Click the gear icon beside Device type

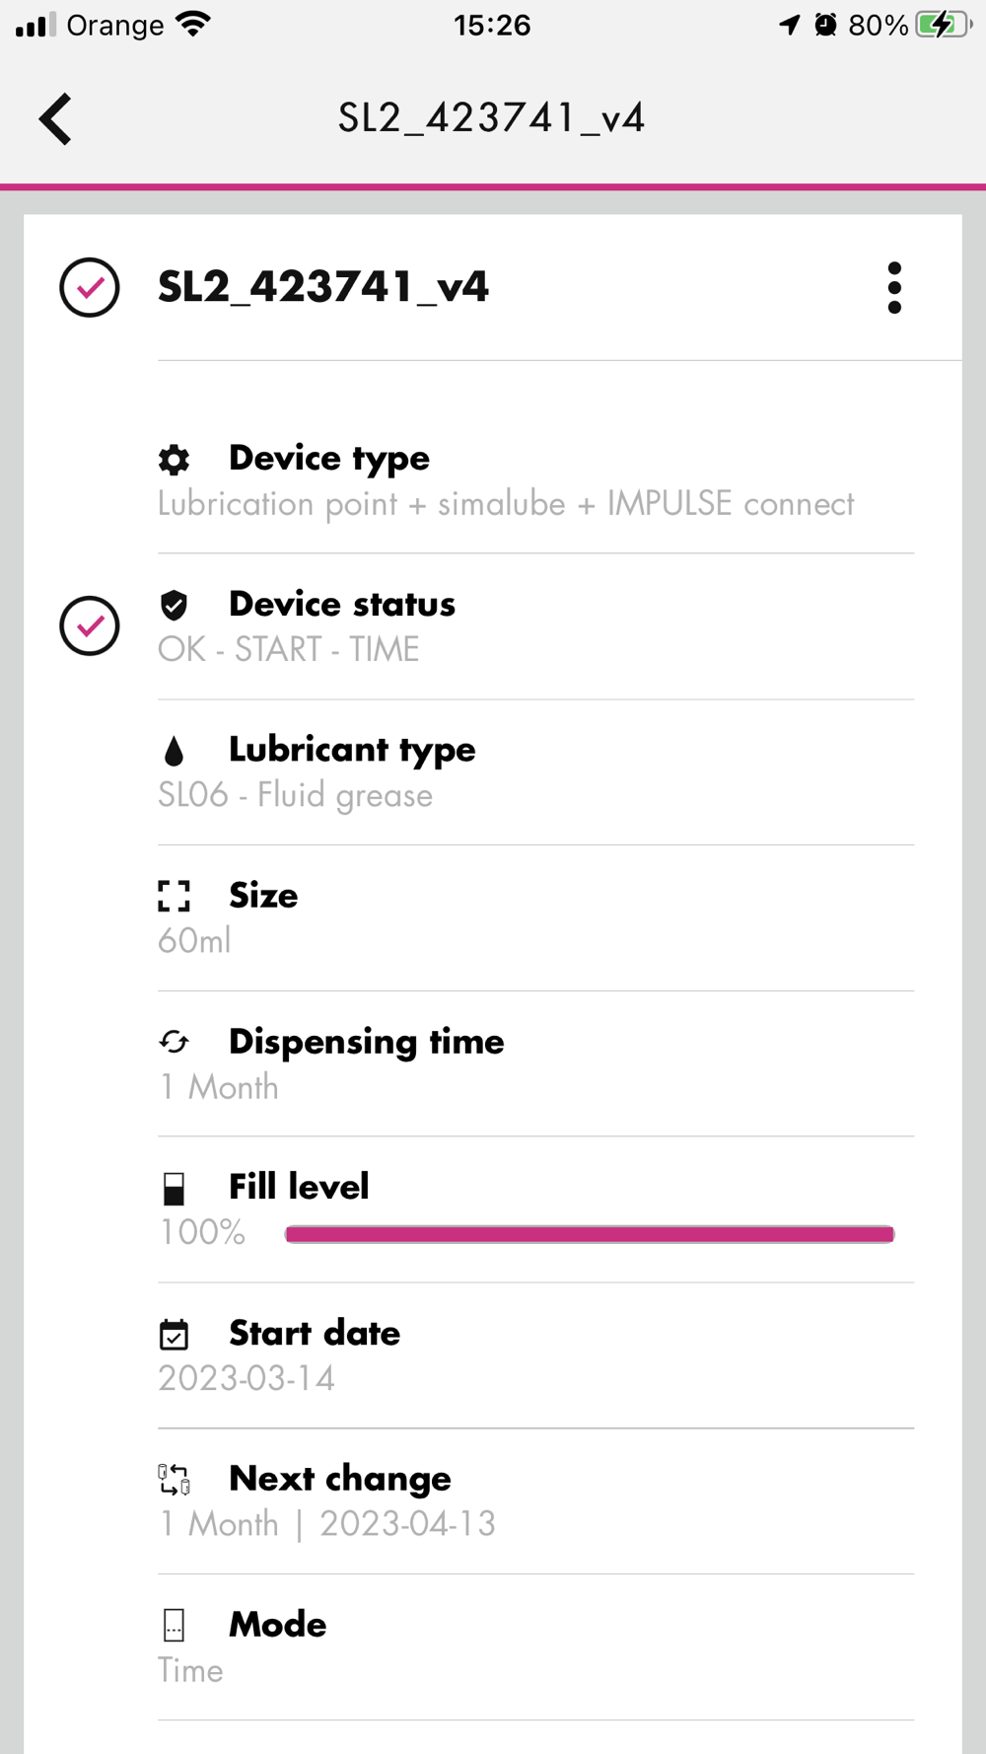(x=175, y=460)
